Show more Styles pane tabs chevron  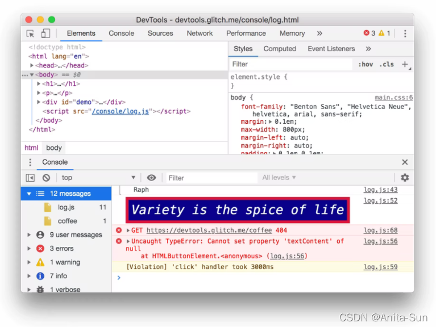point(368,49)
